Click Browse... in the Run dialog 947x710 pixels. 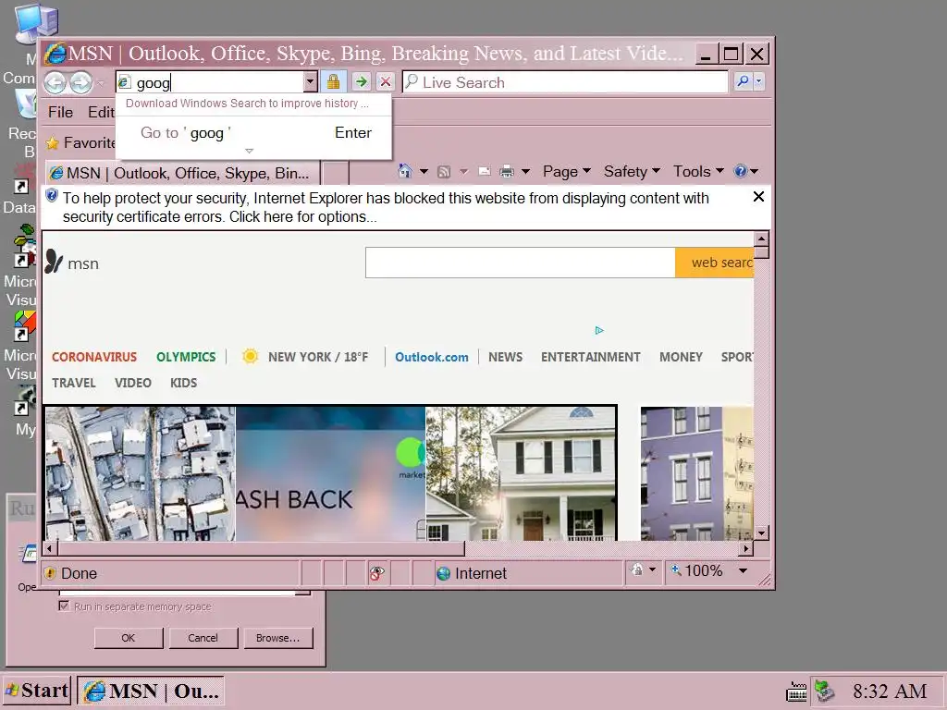277,638
